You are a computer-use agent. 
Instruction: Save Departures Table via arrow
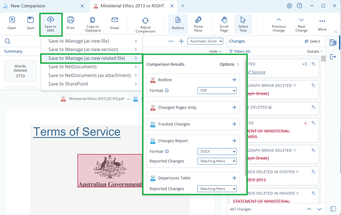[x=234, y=178]
